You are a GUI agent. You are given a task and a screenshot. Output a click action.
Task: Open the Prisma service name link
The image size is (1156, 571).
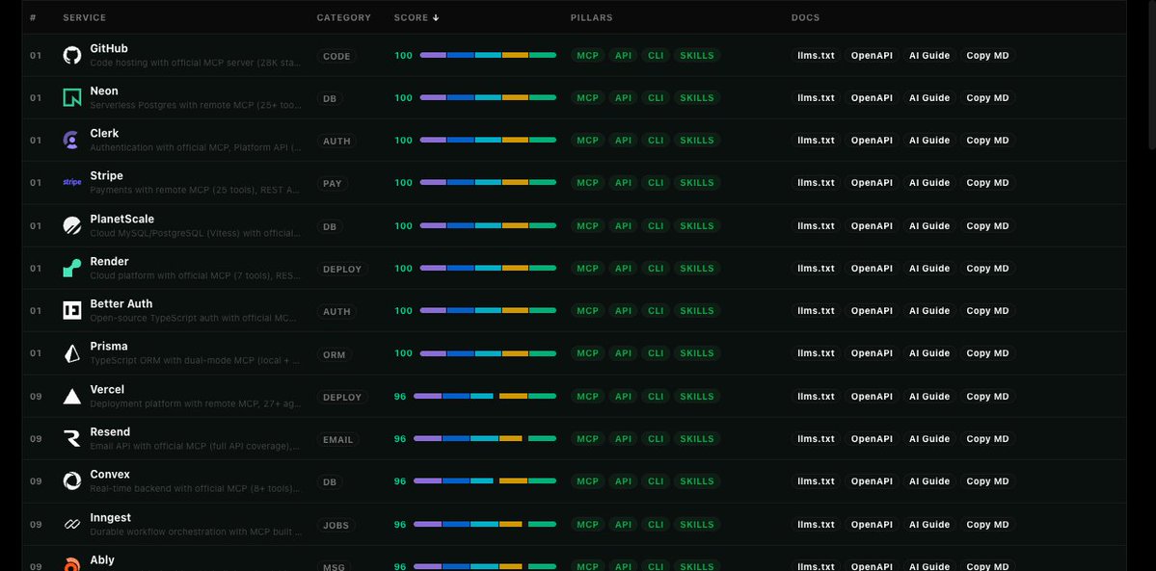pos(108,347)
